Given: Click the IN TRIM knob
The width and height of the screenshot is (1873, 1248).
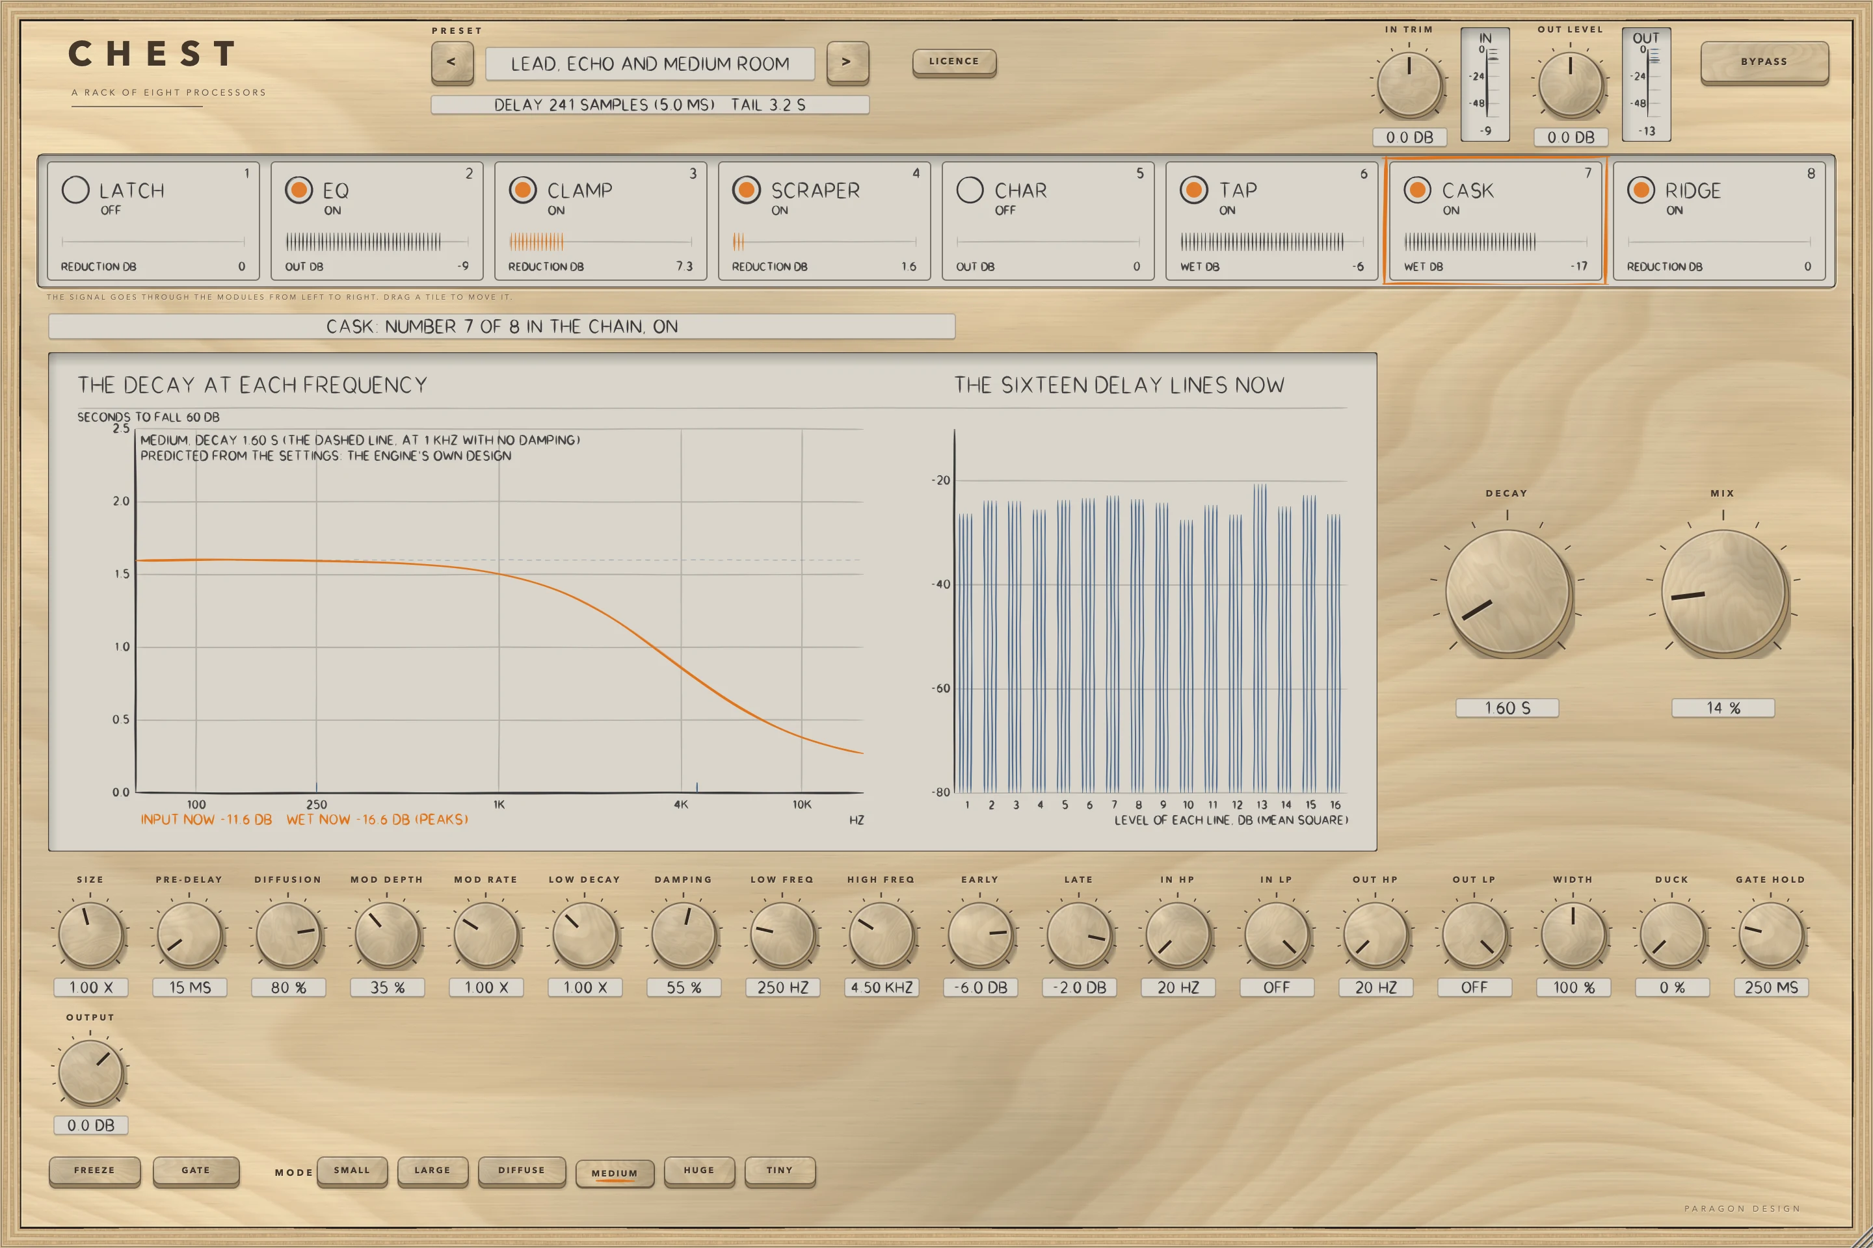Looking at the screenshot, I should (1409, 84).
